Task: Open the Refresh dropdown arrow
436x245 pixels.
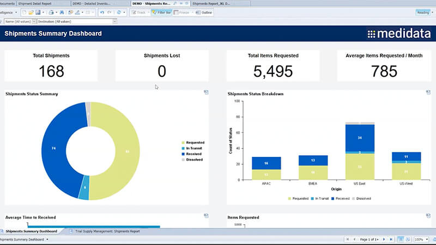Action: point(124,13)
